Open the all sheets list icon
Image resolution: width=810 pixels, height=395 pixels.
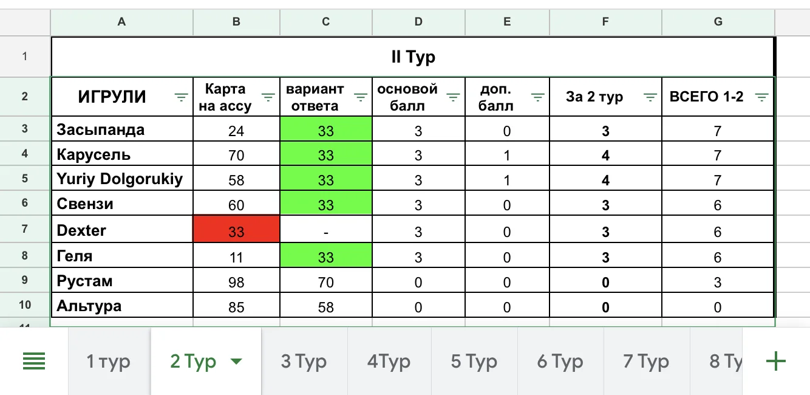point(34,362)
